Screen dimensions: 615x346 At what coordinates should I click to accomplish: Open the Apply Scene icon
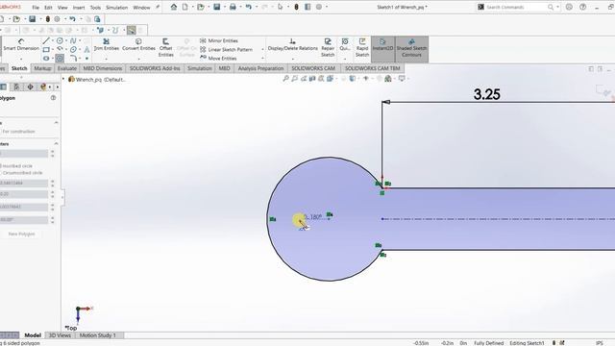coord(388,79)
